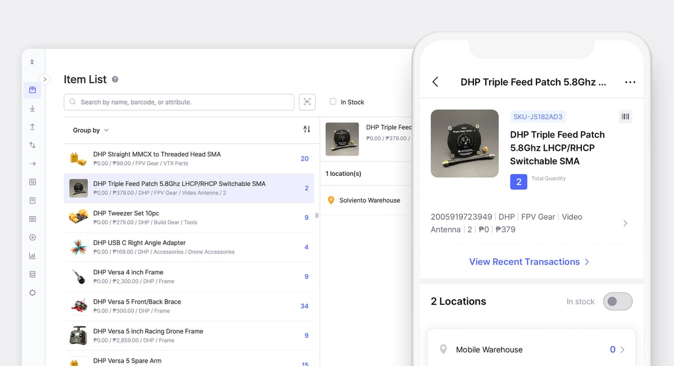Image resolution: width=674 pixels, height=366 pixels.
Task: Toggle the In stock switch on mobile
Action: click(x=617, y=301)
